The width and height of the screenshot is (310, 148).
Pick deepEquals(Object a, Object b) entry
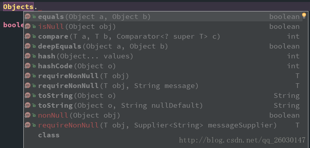click(x=163, y=46)
